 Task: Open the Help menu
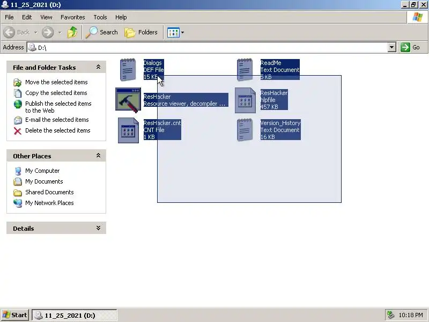[121, 17]
